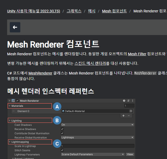This screenshot has width=167, height=159.
Task: Follow the 스킨드 메시 렌더러 link
Action: point(90,63)
